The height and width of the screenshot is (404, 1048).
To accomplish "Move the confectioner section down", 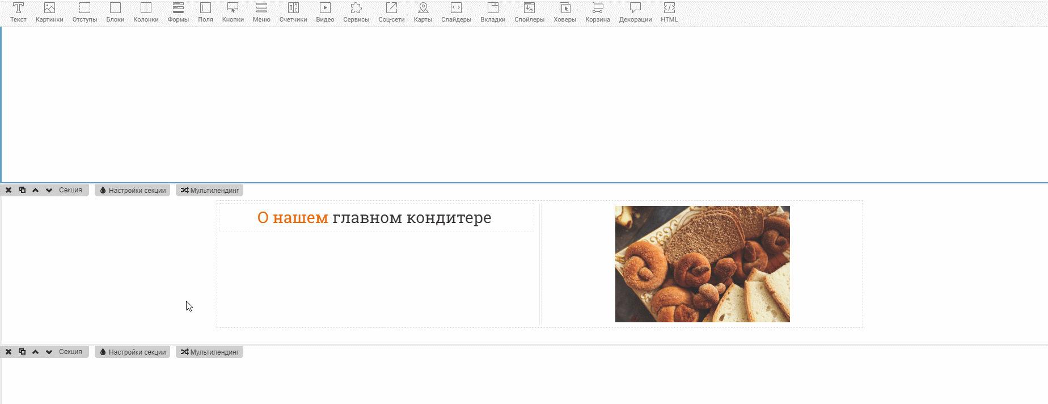I will point(49,191).
